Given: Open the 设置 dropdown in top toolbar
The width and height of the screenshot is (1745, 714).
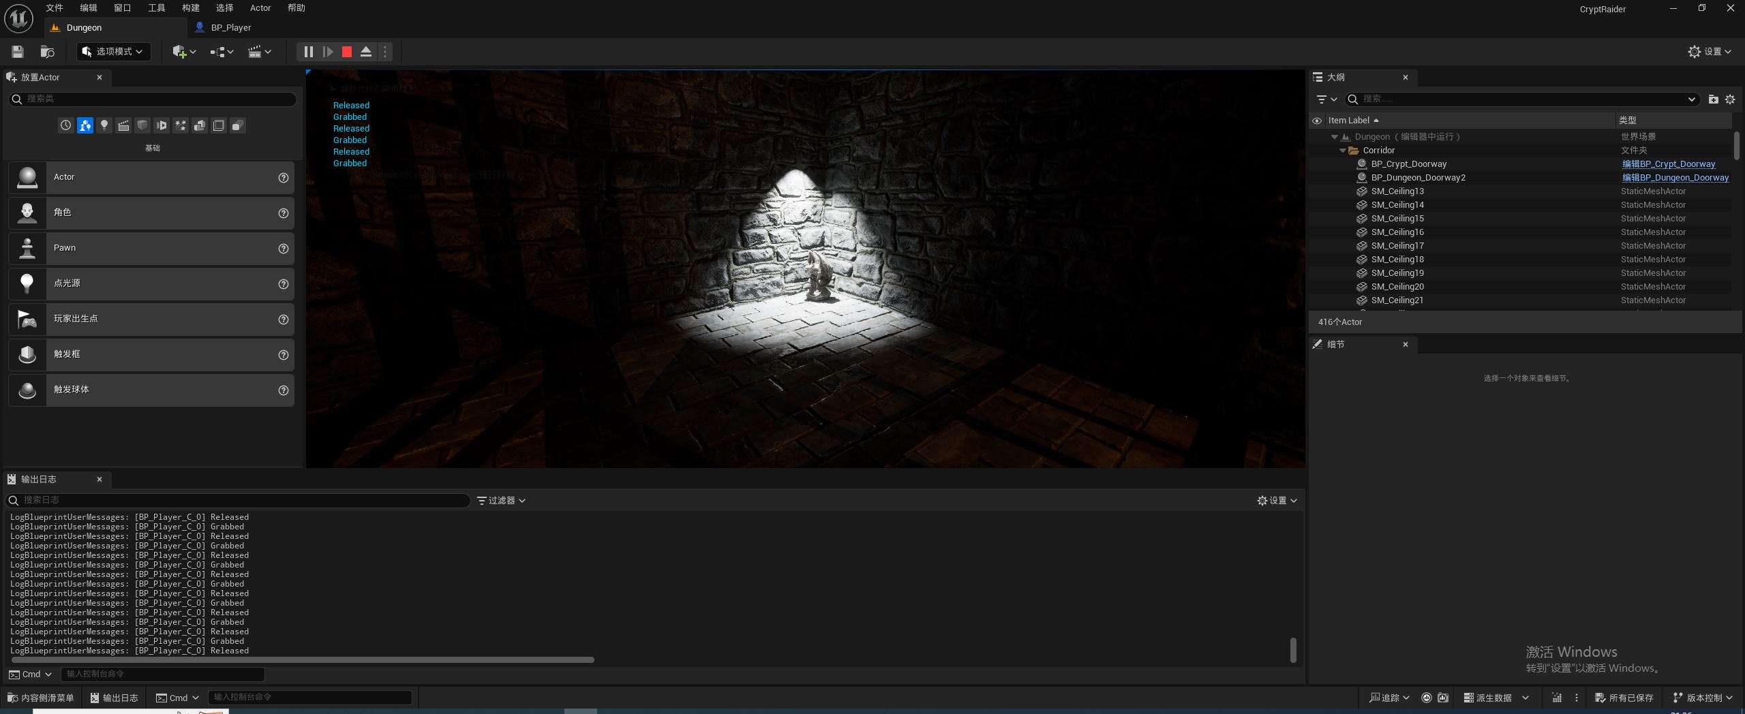Looking at the screenshot, I should click(1710, 52).
